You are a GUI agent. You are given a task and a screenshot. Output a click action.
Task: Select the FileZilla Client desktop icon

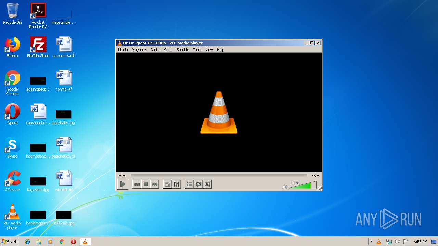[x=38, y=47]
